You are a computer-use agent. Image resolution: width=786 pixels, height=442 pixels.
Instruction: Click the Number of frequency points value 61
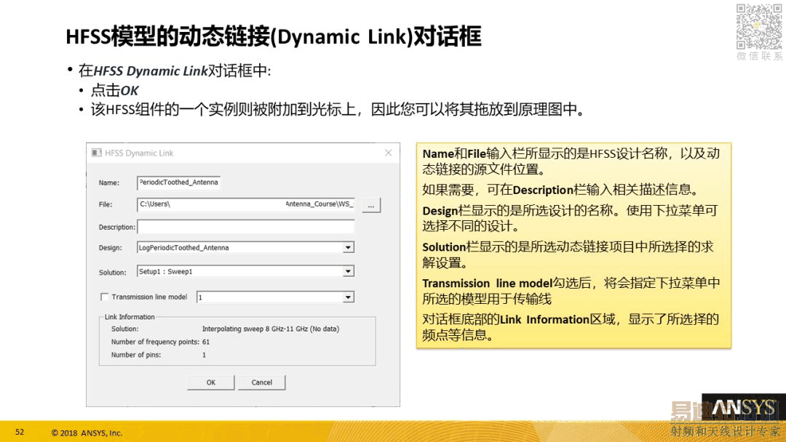206,342
